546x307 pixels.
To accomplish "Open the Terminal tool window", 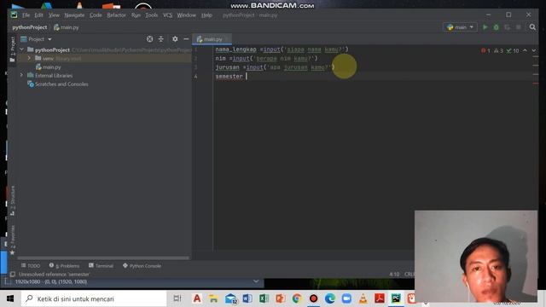I will (x=101, y=266).
